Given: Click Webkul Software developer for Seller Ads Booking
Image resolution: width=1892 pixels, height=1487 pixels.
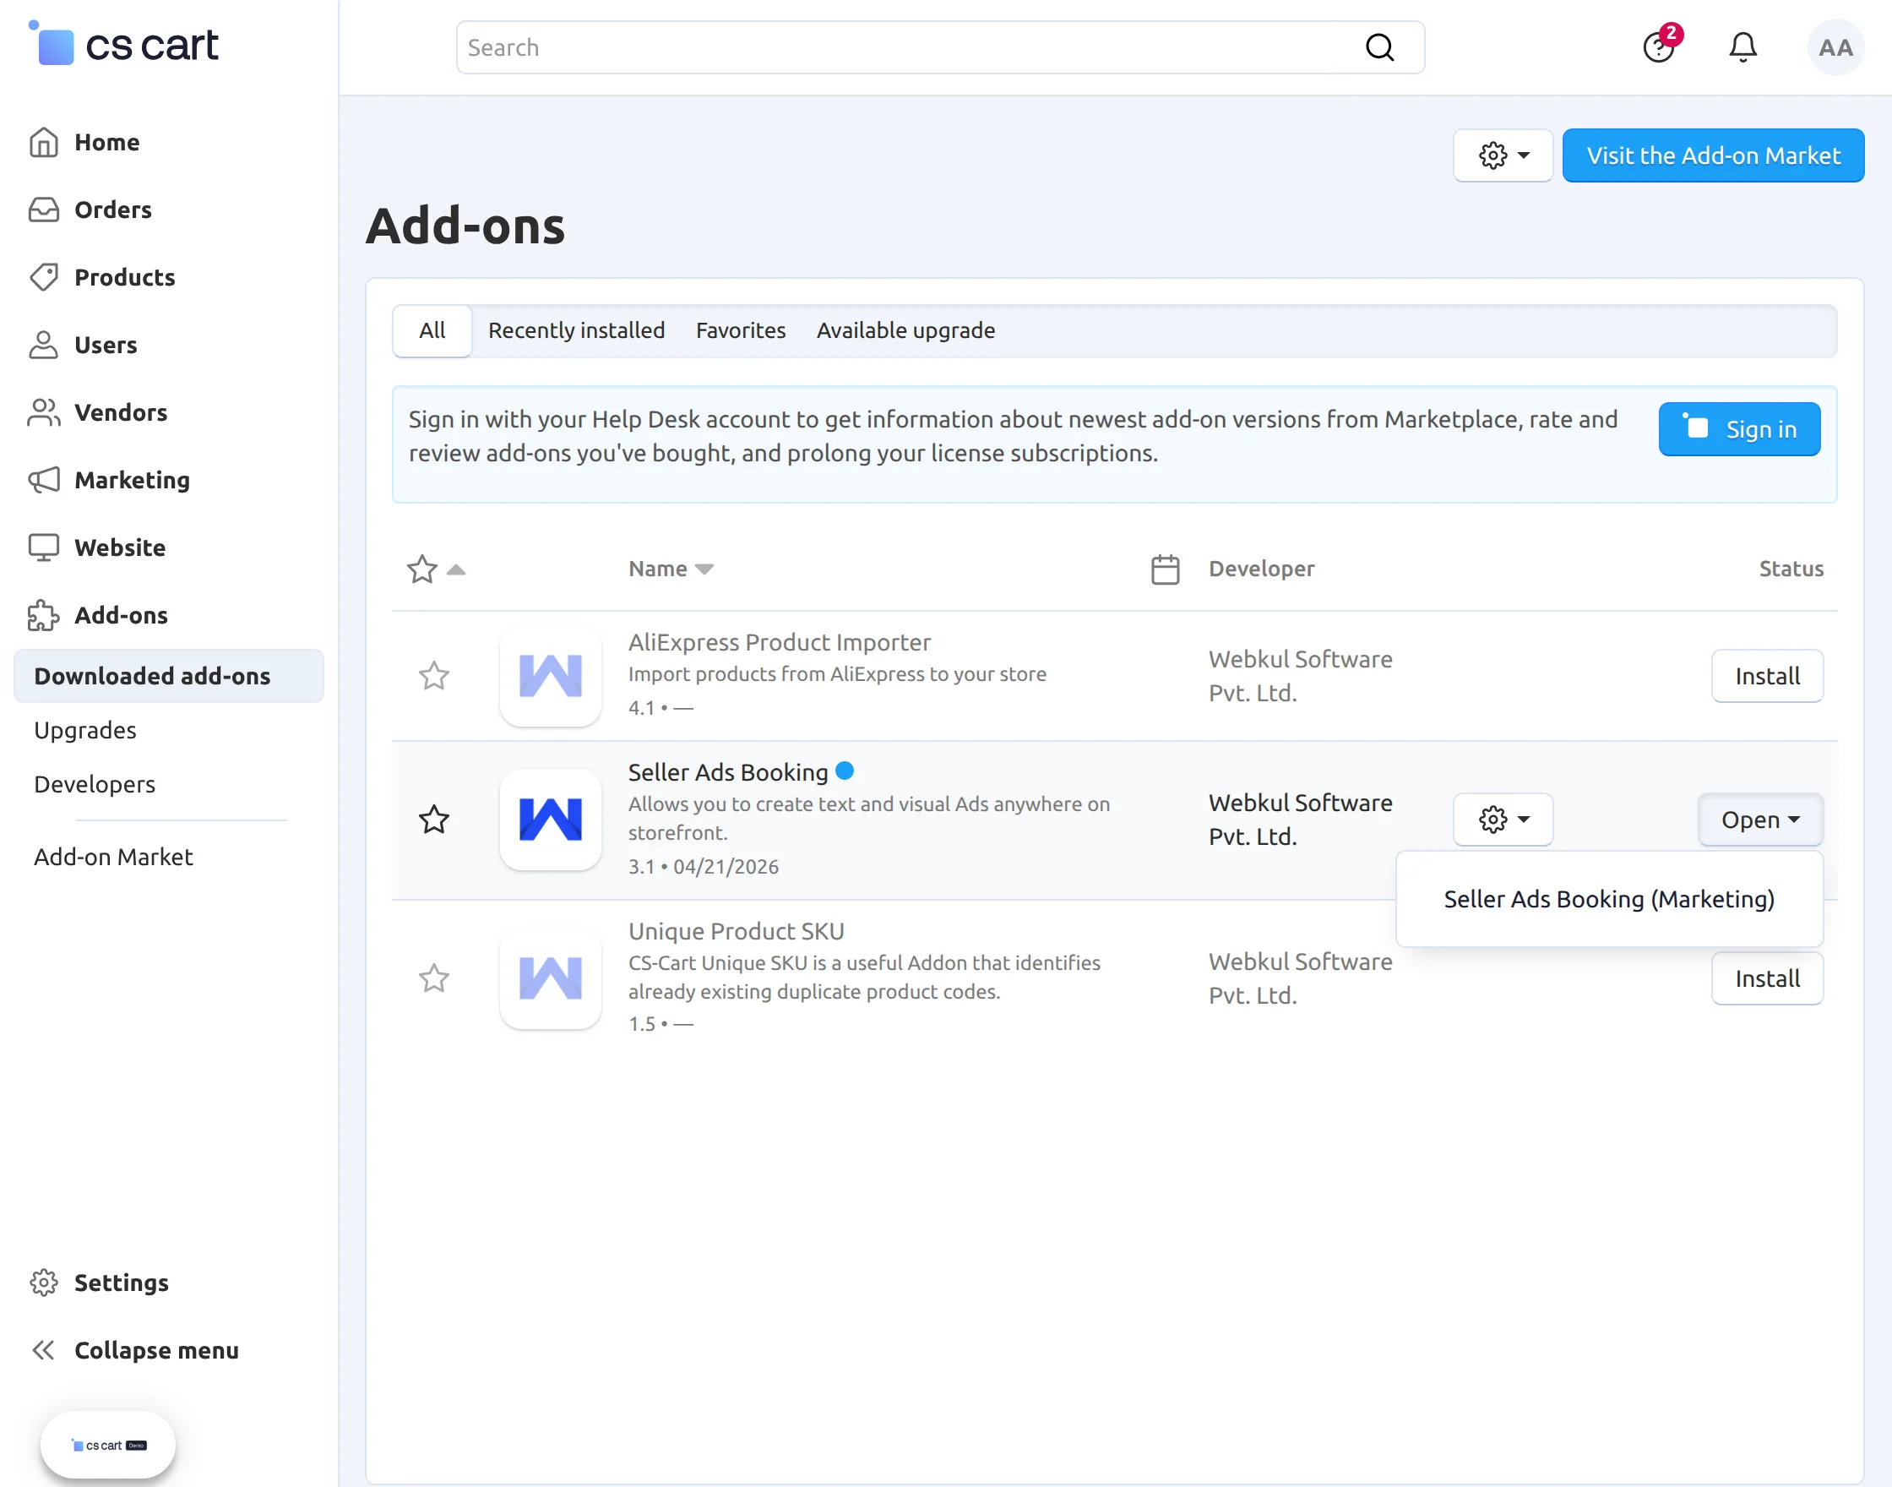Looking at the screenshot, I should [1300, 820].
